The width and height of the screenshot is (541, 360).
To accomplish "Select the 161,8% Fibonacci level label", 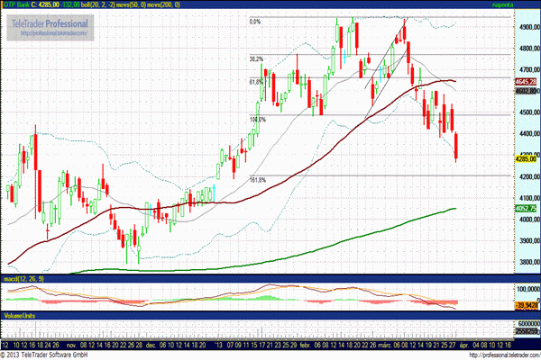I will [x=257, y=179].
